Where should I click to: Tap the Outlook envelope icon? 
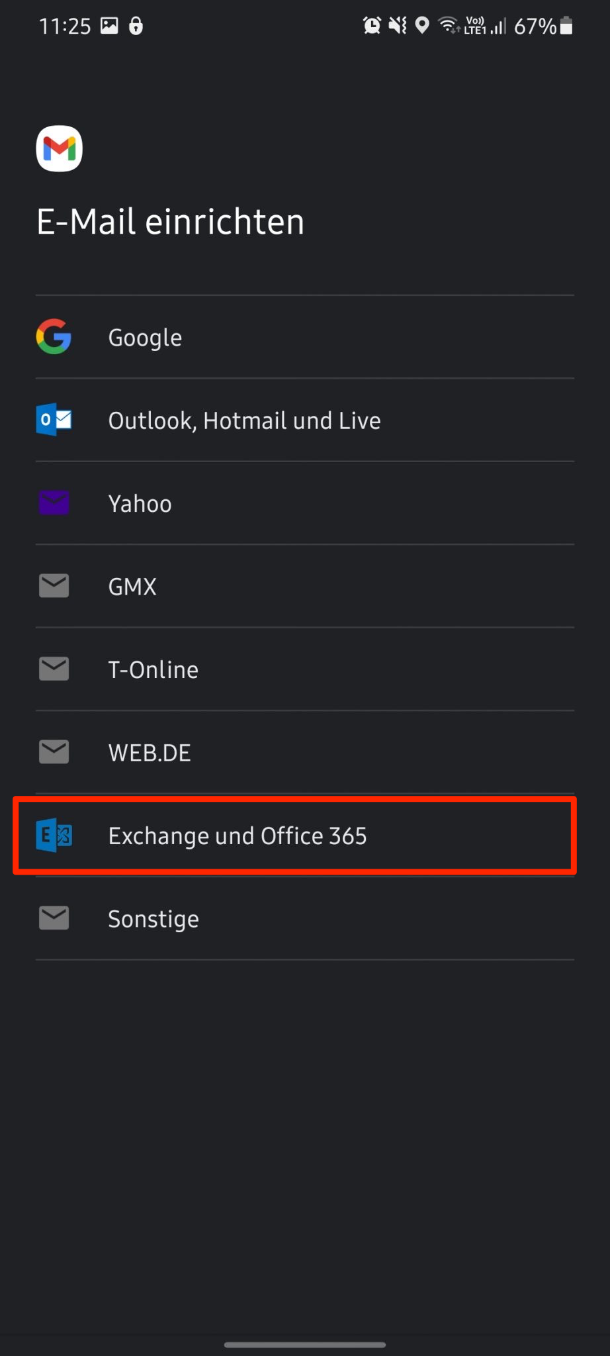pos(54,420)
